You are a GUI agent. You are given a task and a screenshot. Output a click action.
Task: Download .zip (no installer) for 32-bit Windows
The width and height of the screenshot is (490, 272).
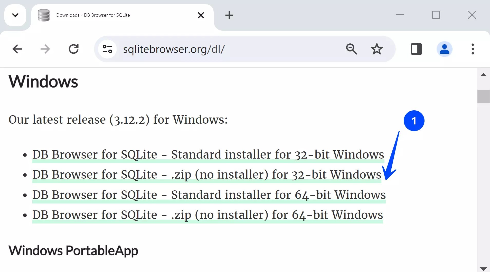point(207,175)
